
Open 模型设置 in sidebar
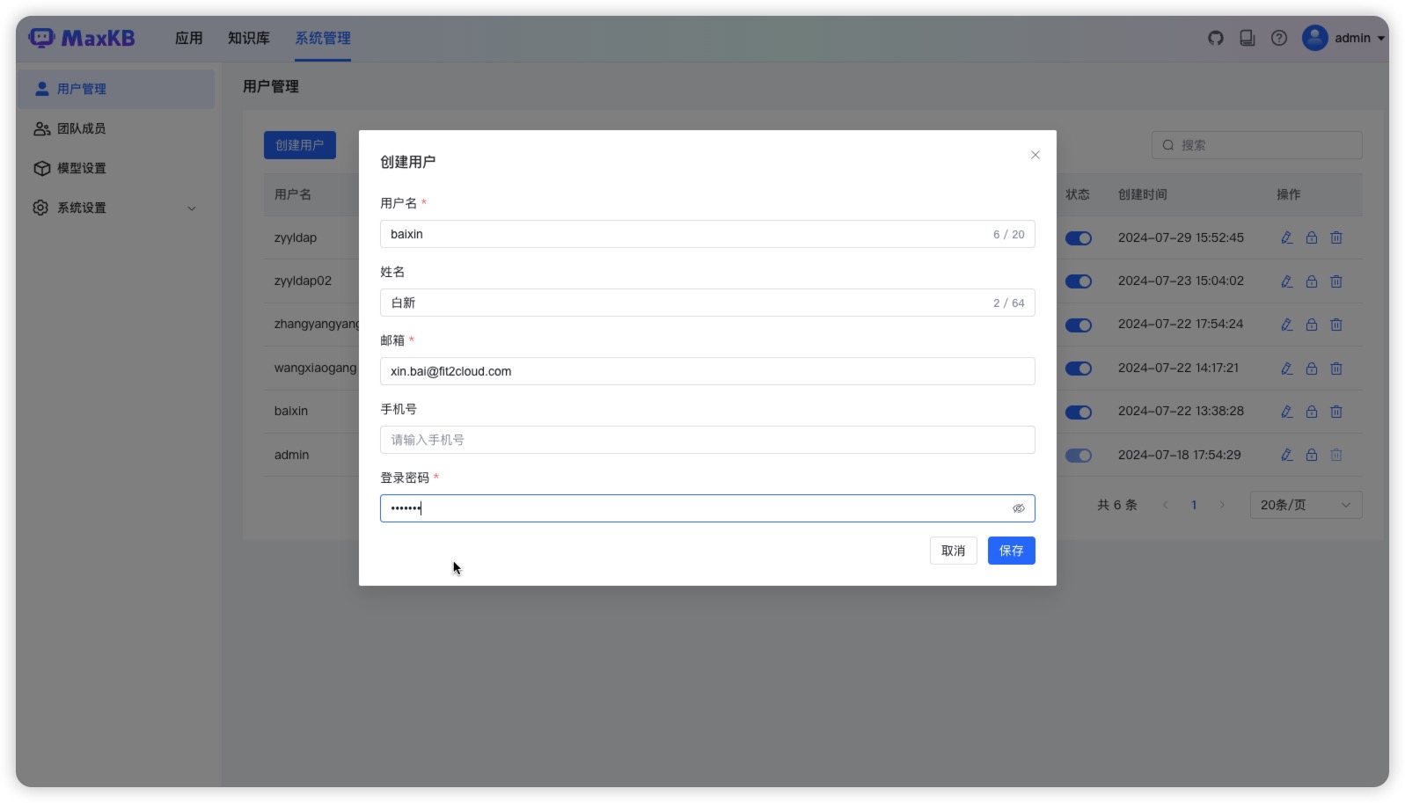[x=115, y=168]
